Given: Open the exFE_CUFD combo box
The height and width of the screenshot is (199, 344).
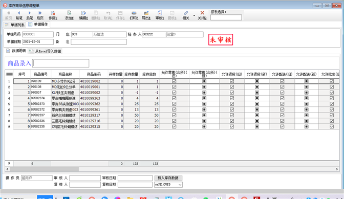Looking at the screenshot, I should tap(168, 185).
